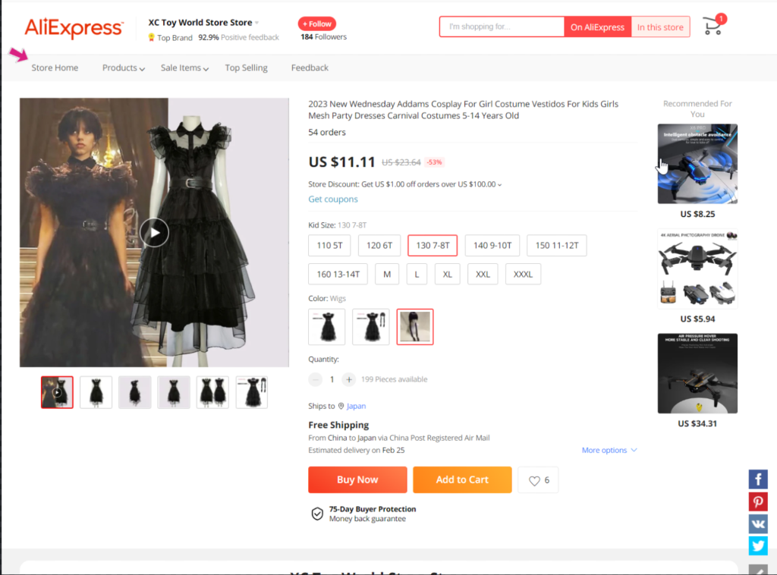
Task: Expand the Products dropdown menu
Action: (x=123, y=68)
